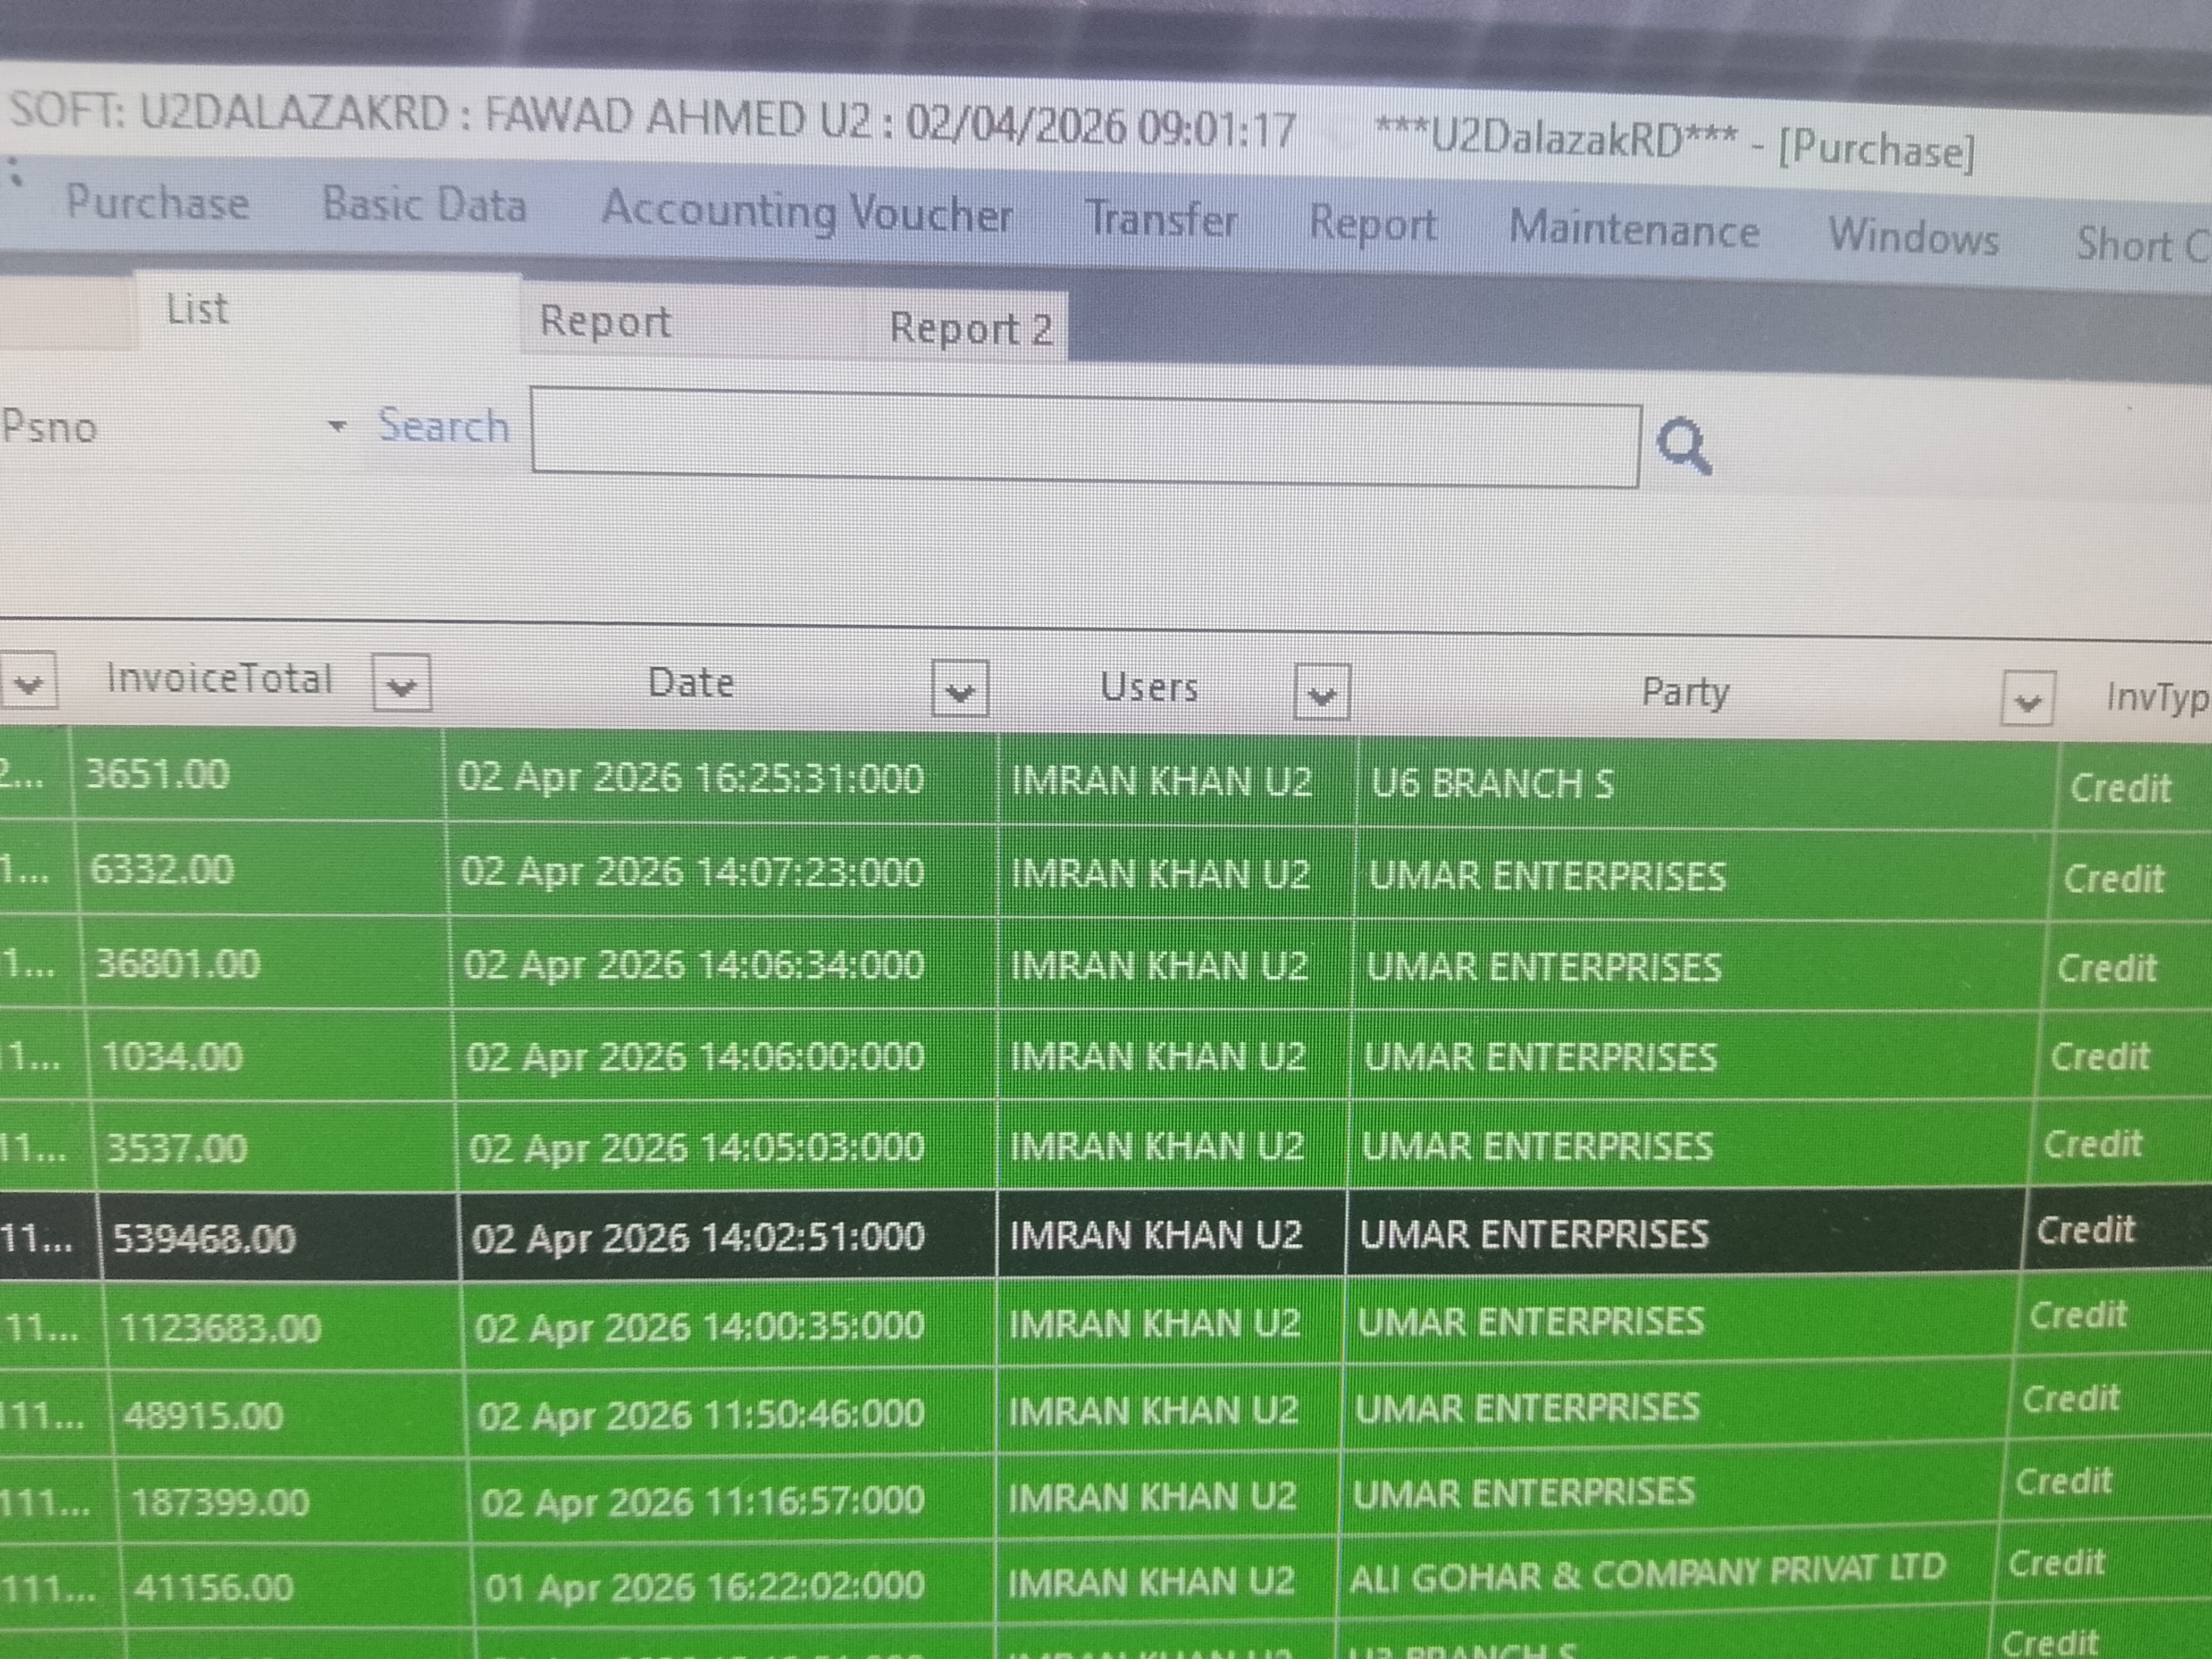Select invoice total 1034.00 cell
2212x1659 pixels.
[271, 1056]
